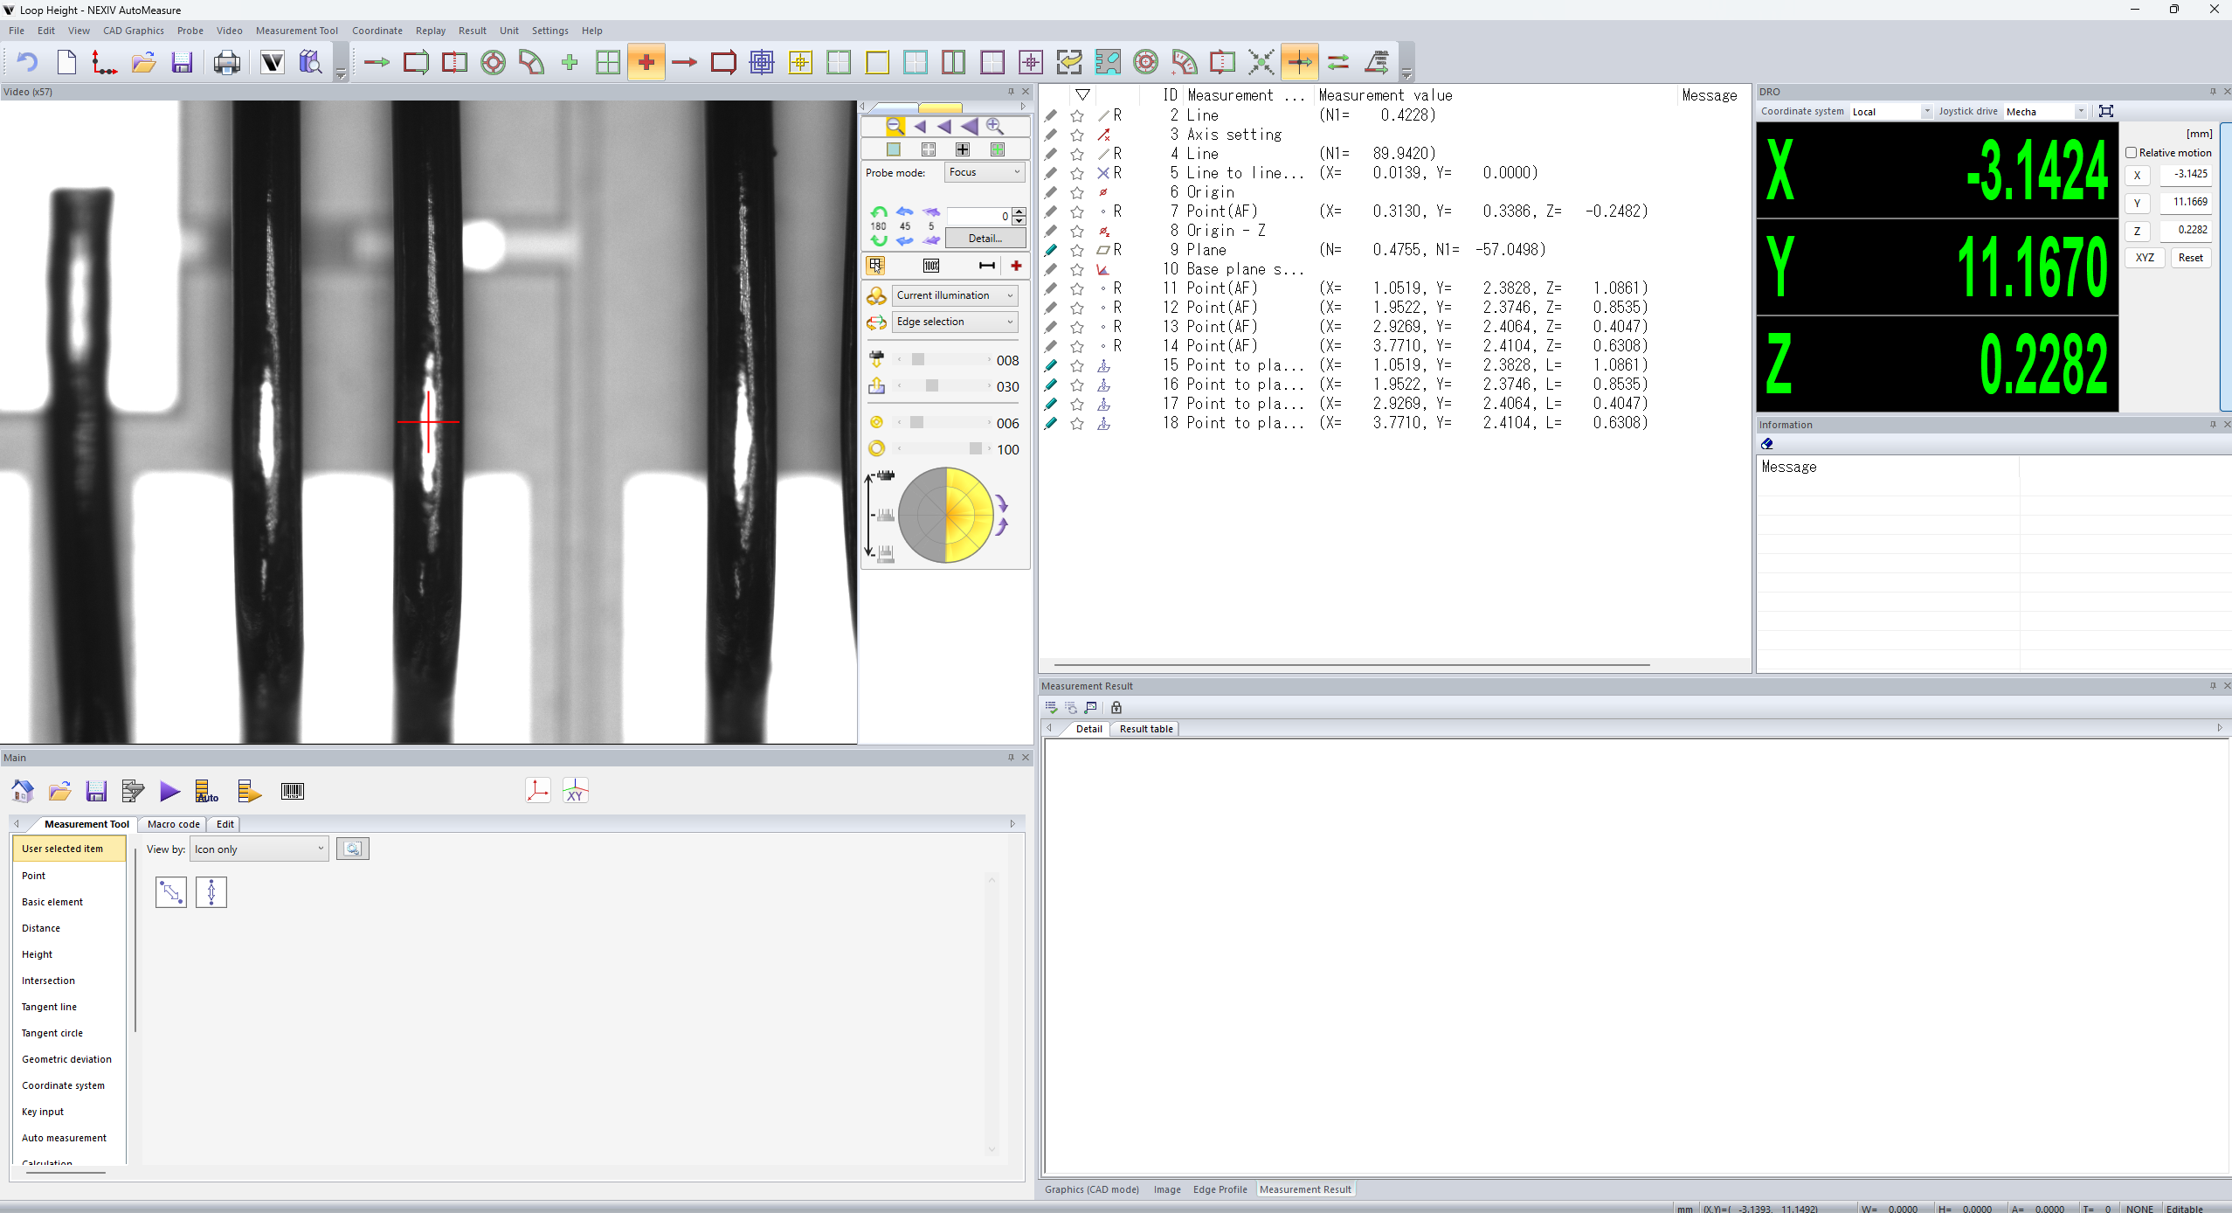Screen dimensions: 2232x1213
Task: Adjust the 100 ring illumination slider
Action: click(x=975, y=449)
